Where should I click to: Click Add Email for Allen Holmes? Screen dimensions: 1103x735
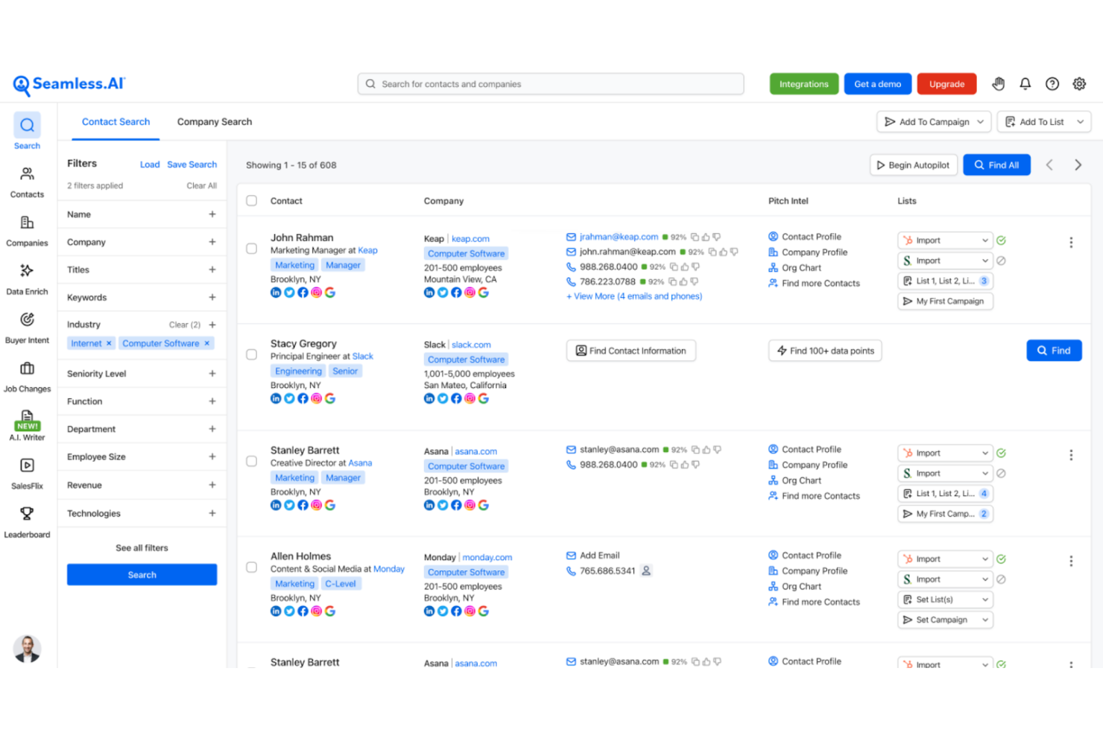click(599, 556)
